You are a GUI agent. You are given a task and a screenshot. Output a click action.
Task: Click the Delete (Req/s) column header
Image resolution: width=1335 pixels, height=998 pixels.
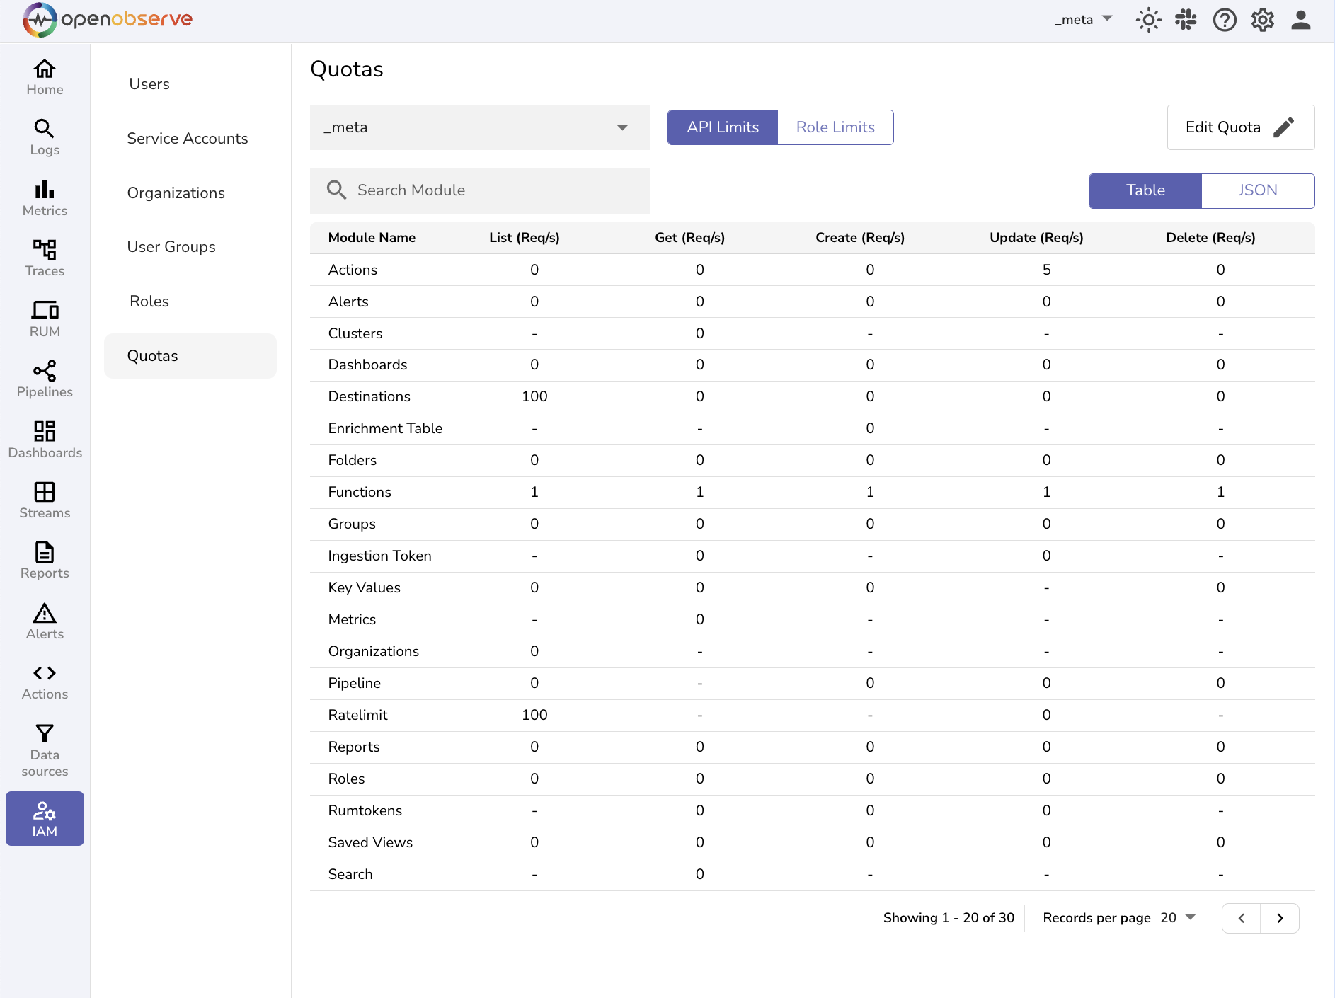[x=1210, y=238]
